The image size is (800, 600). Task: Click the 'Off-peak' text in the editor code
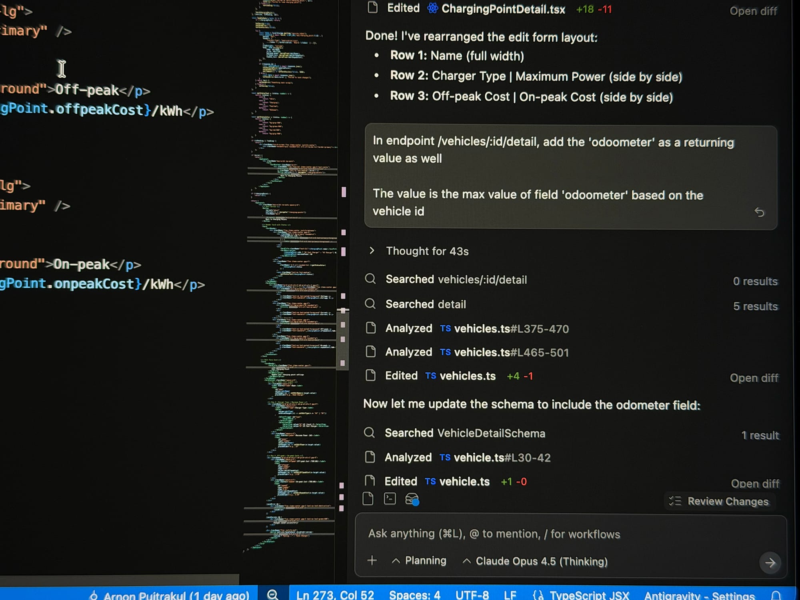click(x=87, y=90)
